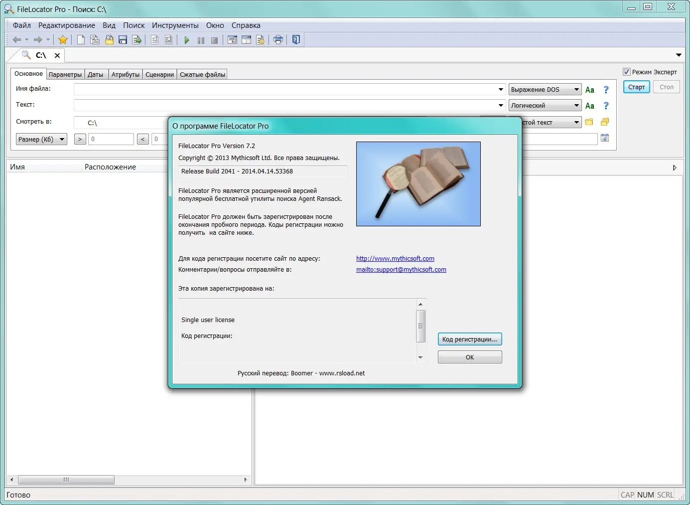The image size is (690, 505).
Task: Click OK in the About dialog
Action: tap(470, 357)
